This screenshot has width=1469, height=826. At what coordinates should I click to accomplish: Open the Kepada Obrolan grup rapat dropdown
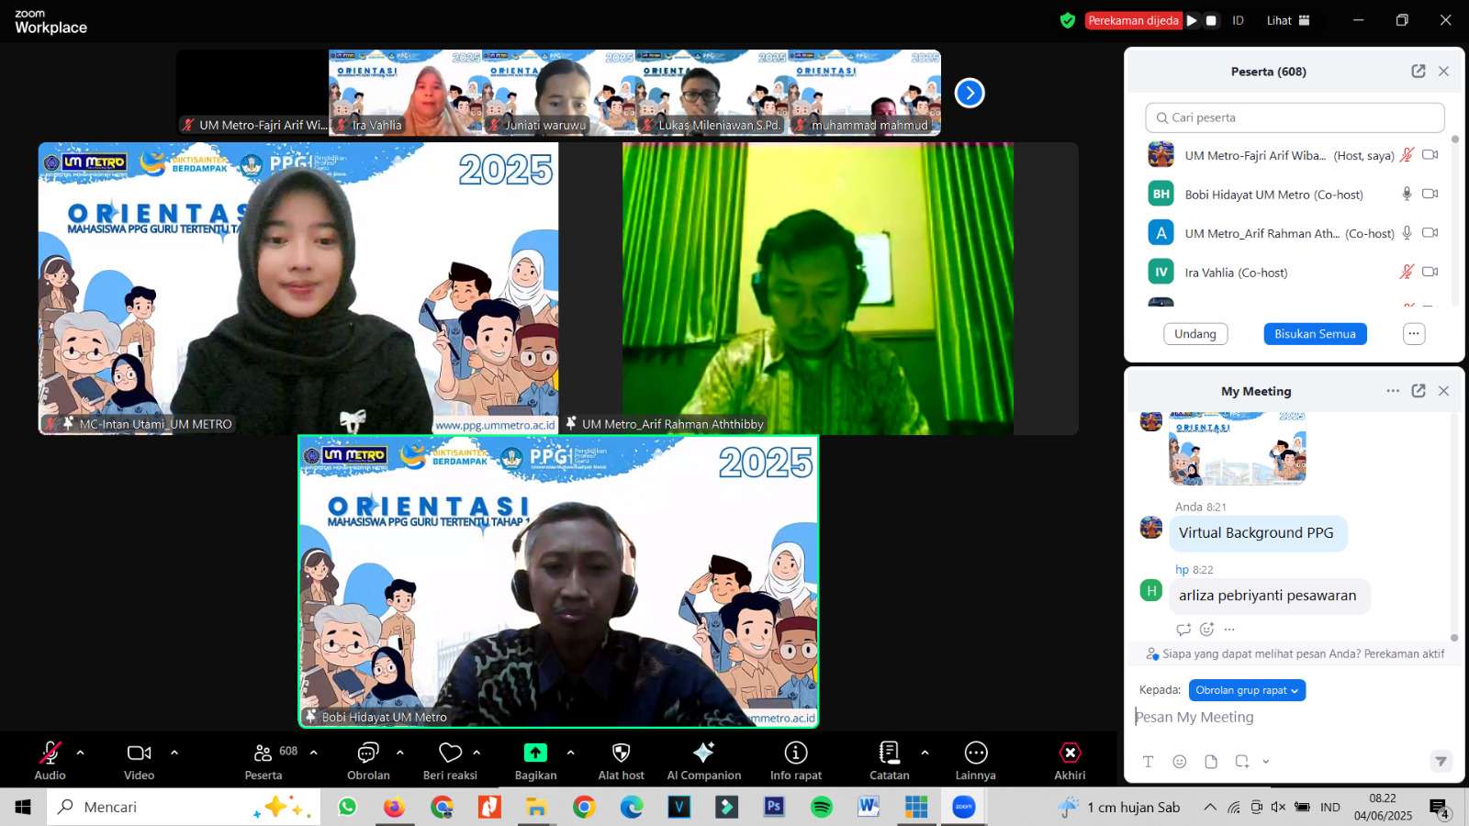point(1246,690)
